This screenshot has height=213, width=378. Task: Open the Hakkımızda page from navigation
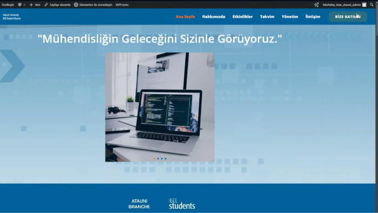click(x=214, y=17)
